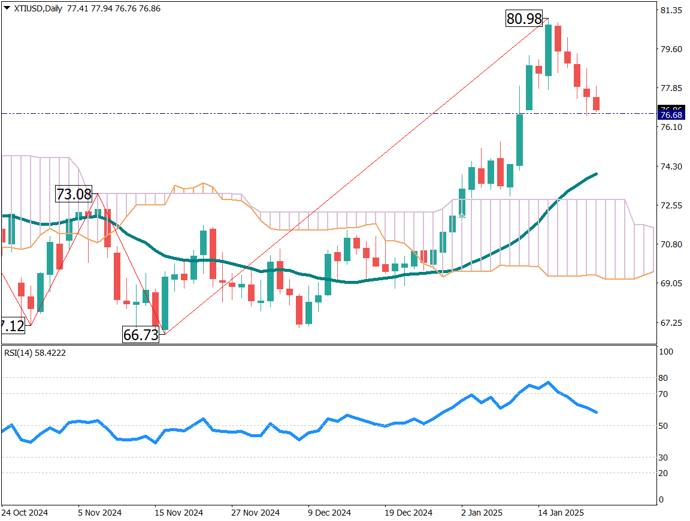Click the 67.25 price scale label
This screenshot has height=521, width=690.
[671, 323]
